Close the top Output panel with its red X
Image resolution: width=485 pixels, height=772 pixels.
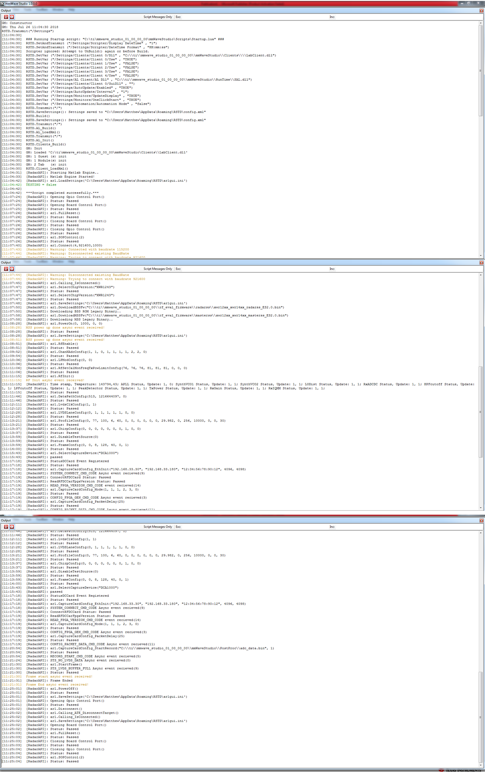482,10
